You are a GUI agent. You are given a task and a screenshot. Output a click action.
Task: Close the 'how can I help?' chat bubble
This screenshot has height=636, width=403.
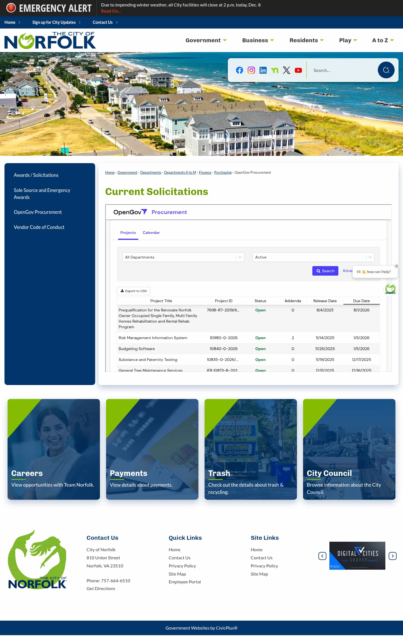396,266
